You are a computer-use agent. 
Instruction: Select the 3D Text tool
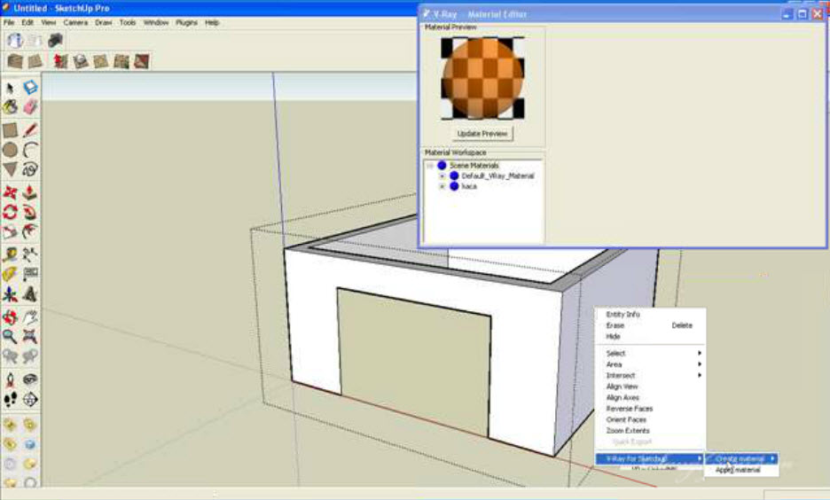point(30,294)
